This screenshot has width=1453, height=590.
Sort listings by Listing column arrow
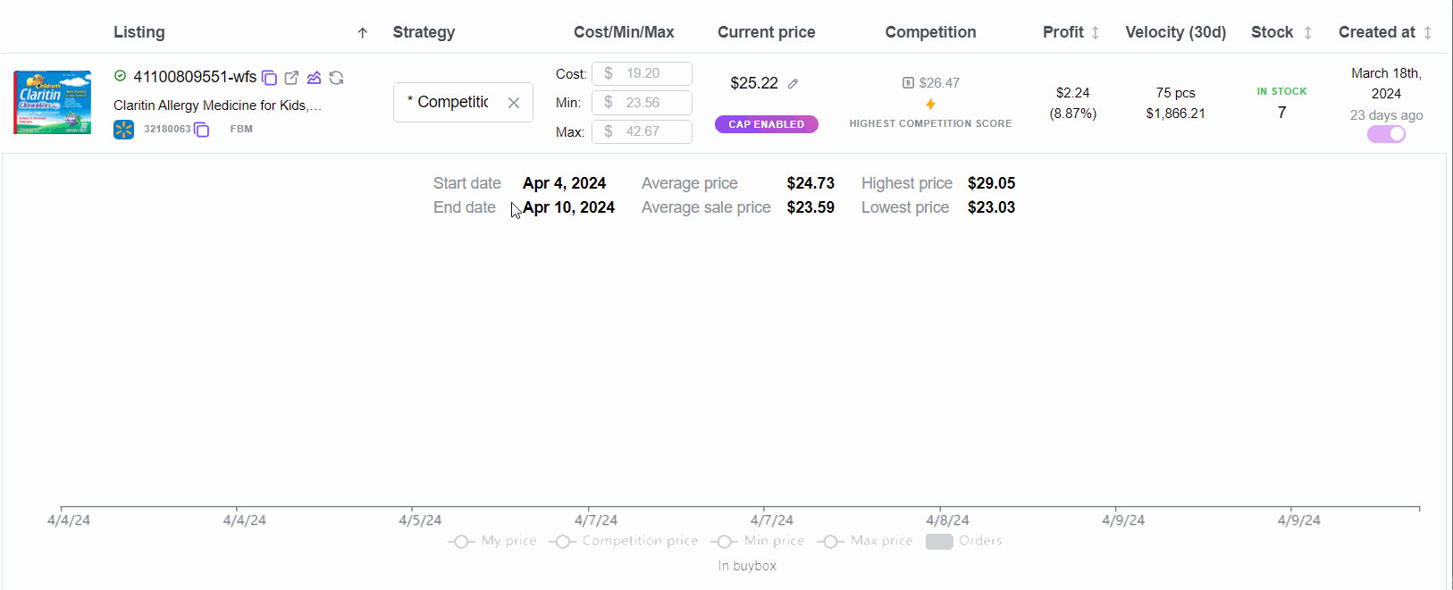click(362, 33)
